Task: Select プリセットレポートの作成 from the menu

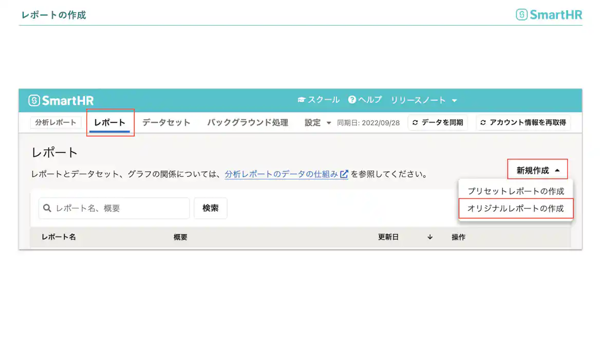Action: point(515,190)
